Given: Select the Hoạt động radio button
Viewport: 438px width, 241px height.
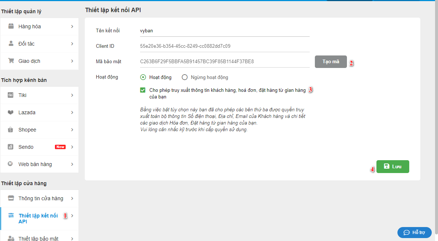Looking at the screenshot, I should [x=143, y=78].
